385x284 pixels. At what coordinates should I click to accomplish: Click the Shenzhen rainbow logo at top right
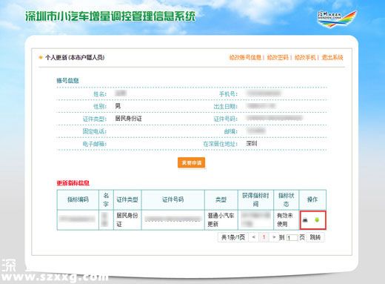[337, 19]
